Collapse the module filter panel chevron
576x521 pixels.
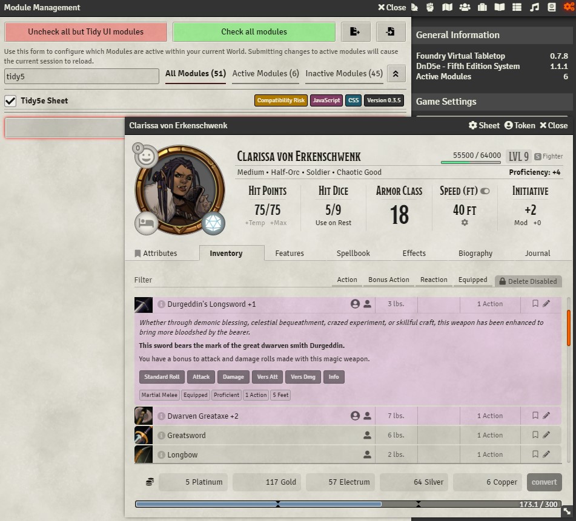397,73
